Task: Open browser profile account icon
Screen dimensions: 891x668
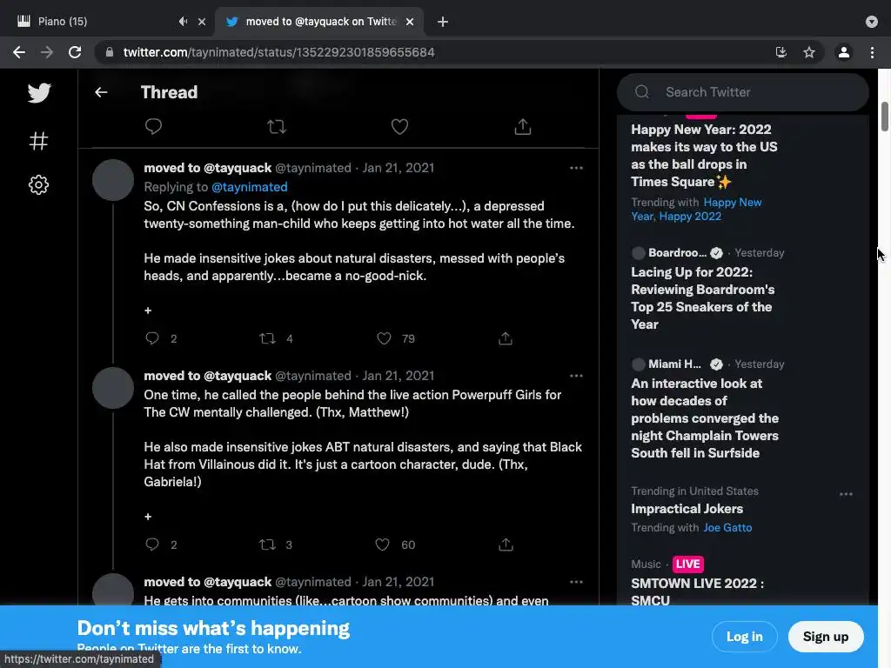Action: (x=844, y=52)
